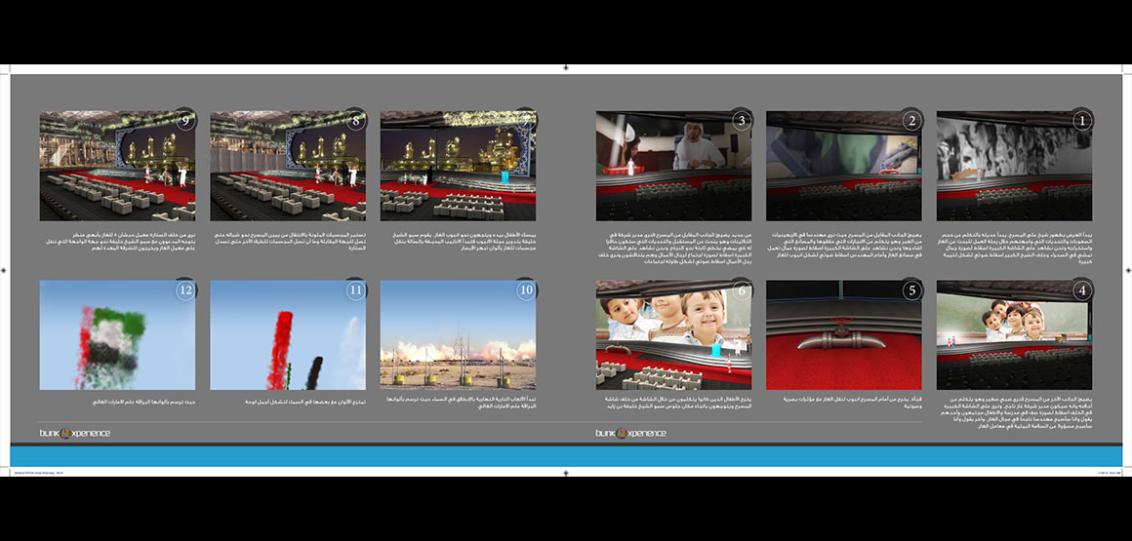Click the number 10 circle badge
This screenshot has width=1132, height=541.
pyautogui.click(x=526, y=290)
